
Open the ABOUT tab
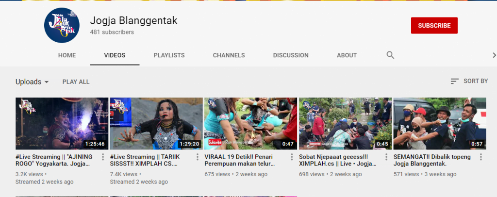[x=347, y=55]
